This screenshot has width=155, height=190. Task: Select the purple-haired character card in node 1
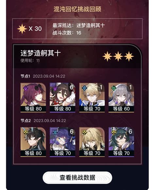point(33,97)
